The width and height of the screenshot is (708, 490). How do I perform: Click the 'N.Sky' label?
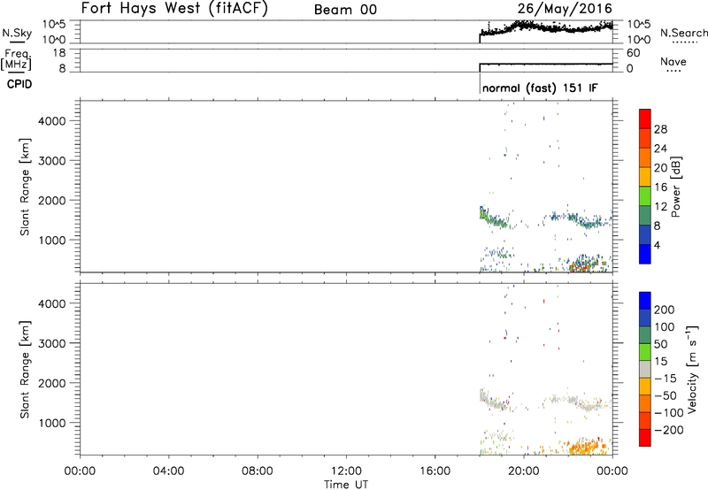click(17, 33)
